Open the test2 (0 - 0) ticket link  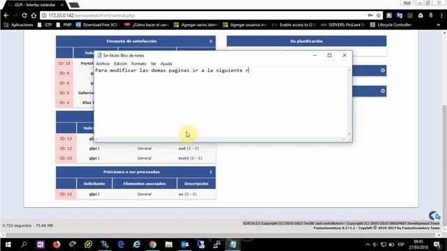click(x=190, y=158)
